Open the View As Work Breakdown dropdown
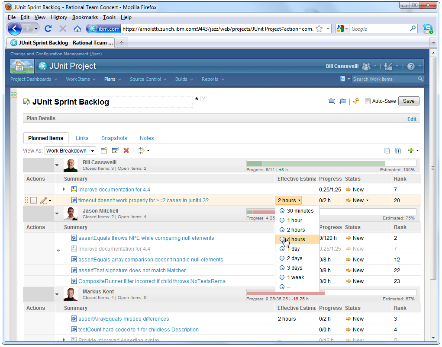 click(70, 151)
